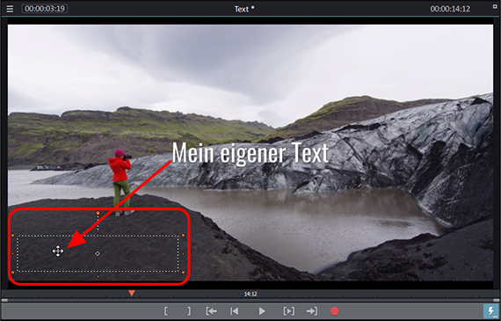Open the hamburger menu of the preview monitor
This screenshot has width=501, height=321.
[x=10, y=9]
